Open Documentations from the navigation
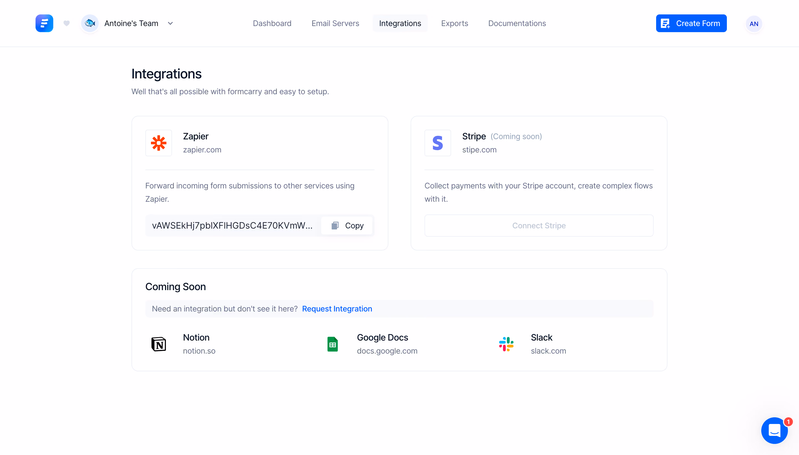The width and height of the screenshot is (799, 455). point(517,24)
